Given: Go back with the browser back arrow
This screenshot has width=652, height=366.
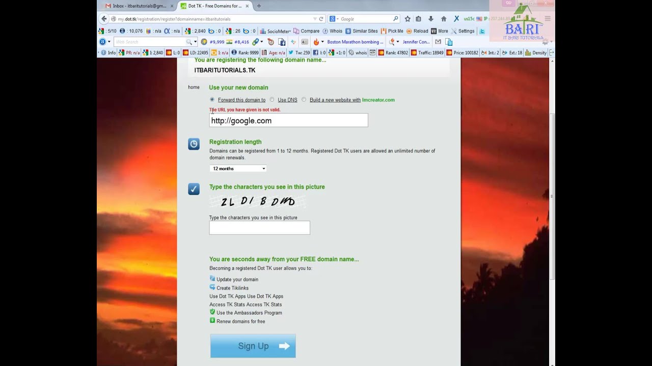Looking at the screenshot, I should click(x=104, y=19).
